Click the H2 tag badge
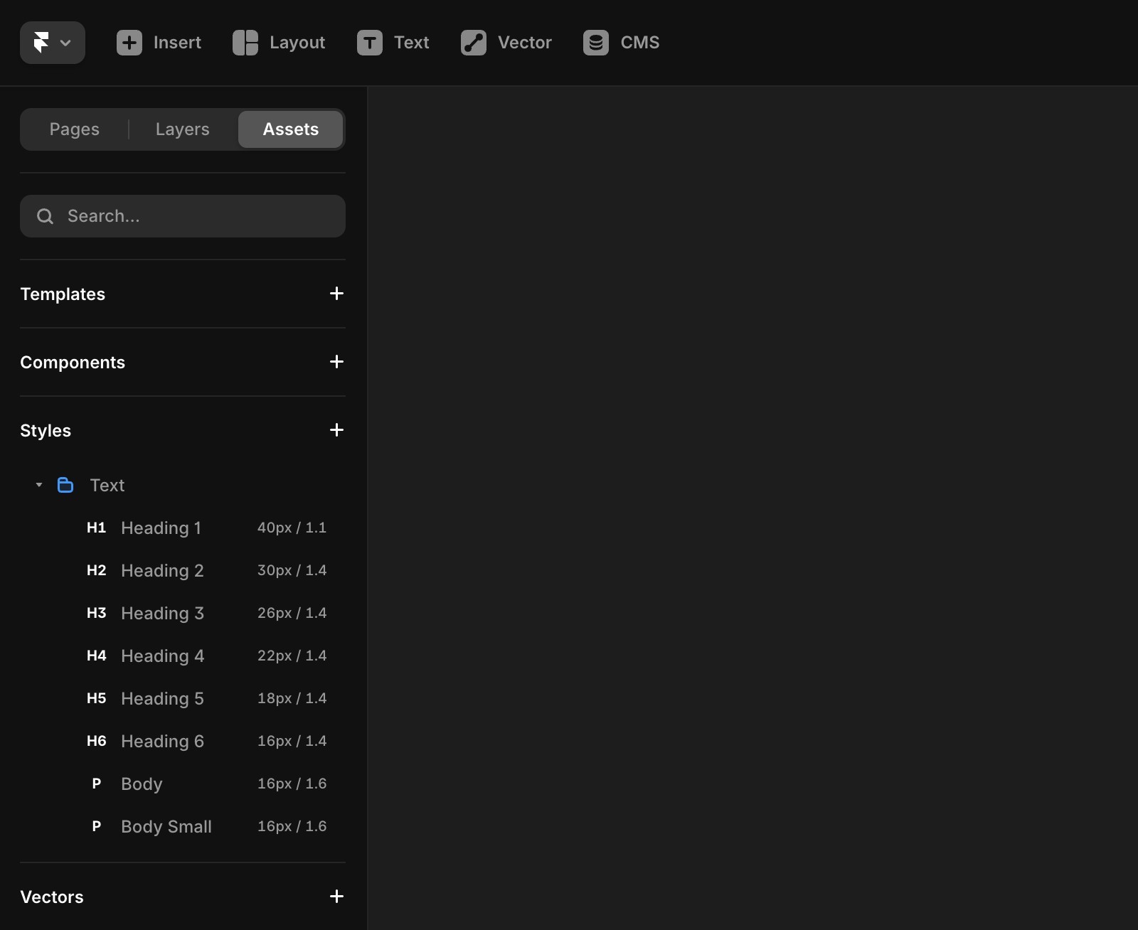The image size is (1138, 930). [x=97, y=570]
